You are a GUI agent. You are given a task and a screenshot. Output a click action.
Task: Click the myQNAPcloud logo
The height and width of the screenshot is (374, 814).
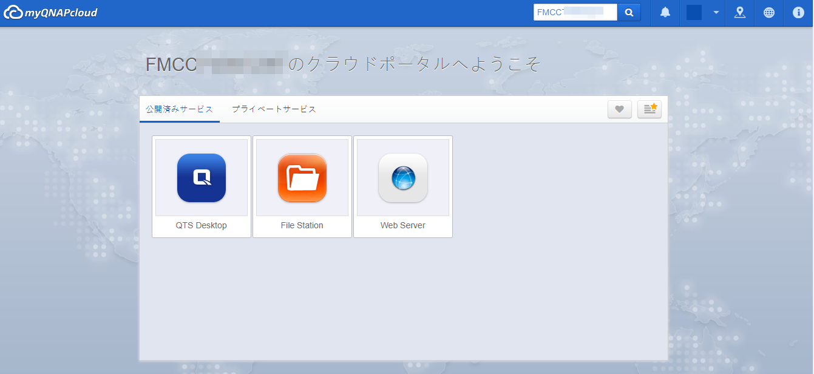(x=50, y=13)
